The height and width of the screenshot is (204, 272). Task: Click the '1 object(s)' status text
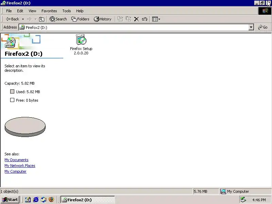[x=9, y=191]
